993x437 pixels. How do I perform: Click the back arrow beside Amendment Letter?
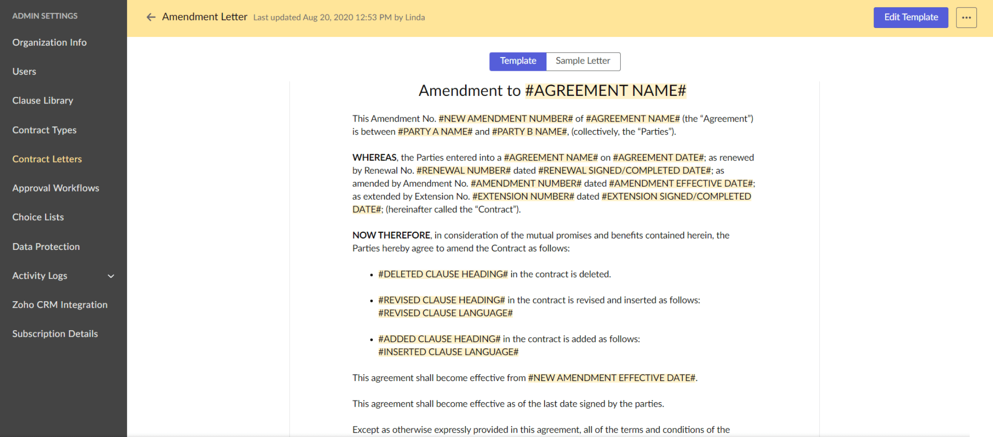click(151, 17)
